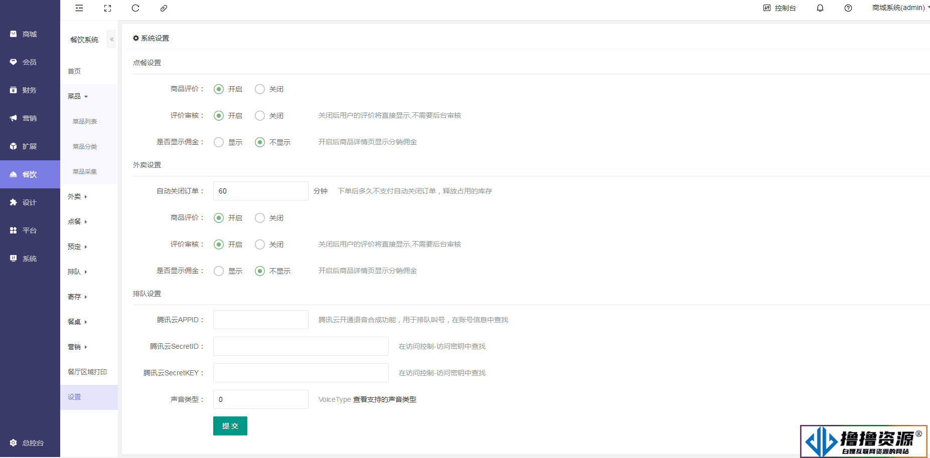930x458 pixels.
Task: Select the 餐饮 sidebar section
Action: (30, 174)
